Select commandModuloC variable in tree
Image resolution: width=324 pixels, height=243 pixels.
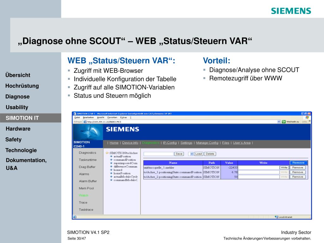tap(125, 180)
